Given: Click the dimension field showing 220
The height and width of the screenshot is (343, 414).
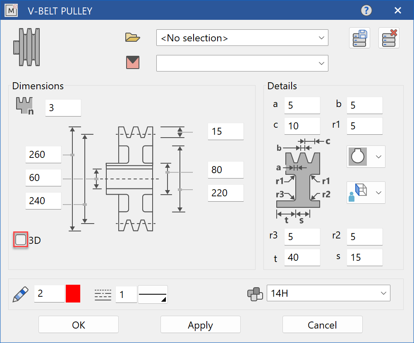Looking at the screenshot, I should tap(226, 193).
